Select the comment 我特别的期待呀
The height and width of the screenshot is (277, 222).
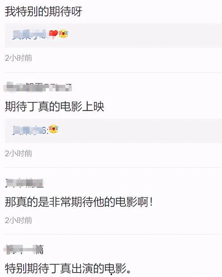coord(44,12)
